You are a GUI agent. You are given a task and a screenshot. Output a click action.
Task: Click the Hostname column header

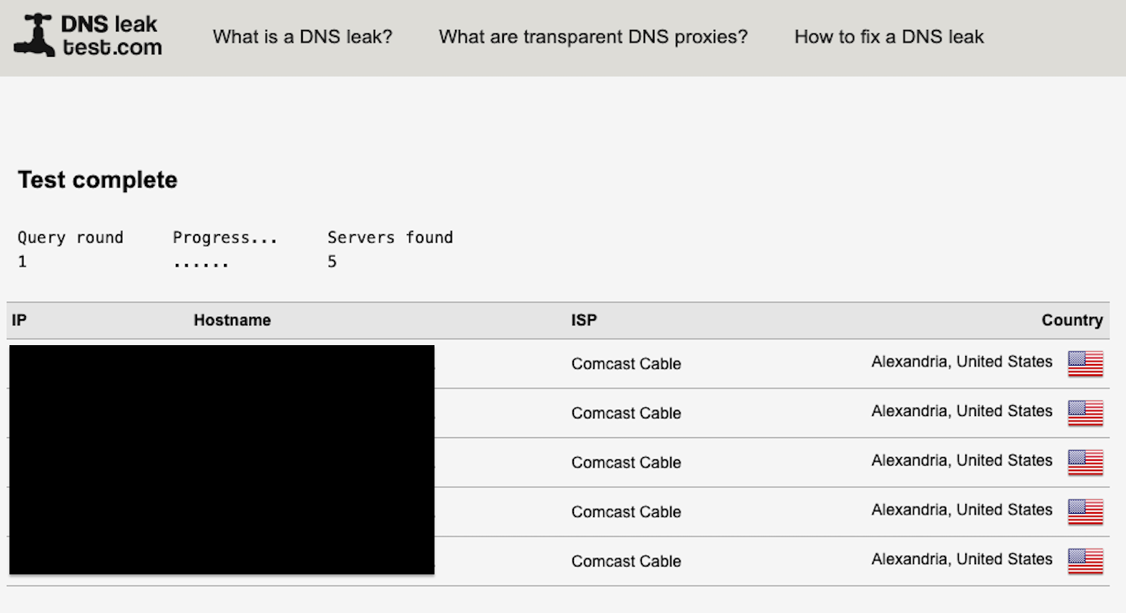click(x=232, y=320)
